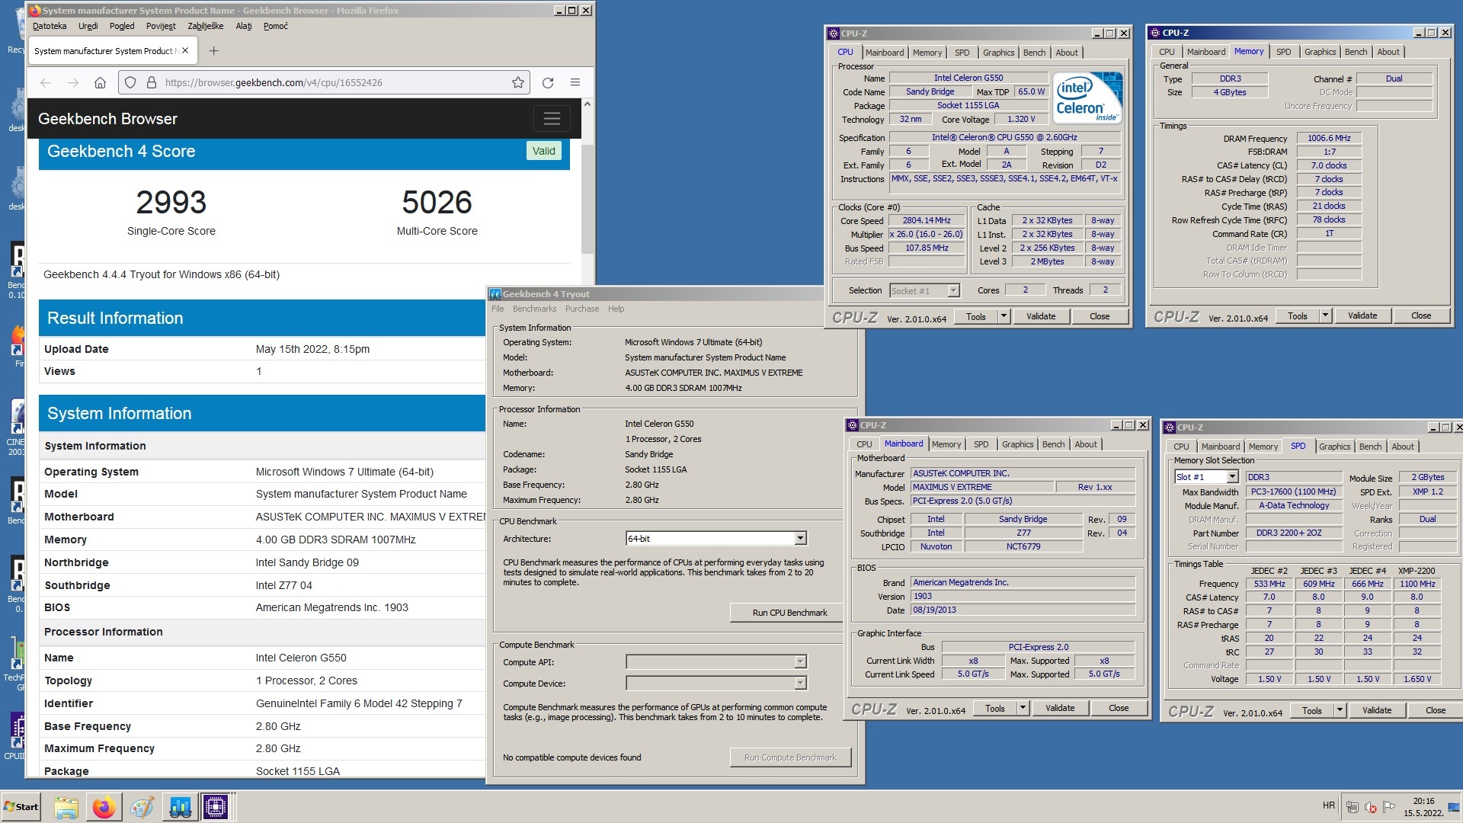Image resolution: width=1463 pixels, height=823 pixels.
Task: Click Tools button in CPU-Z SPD window
Action: tap(1311, 710)
